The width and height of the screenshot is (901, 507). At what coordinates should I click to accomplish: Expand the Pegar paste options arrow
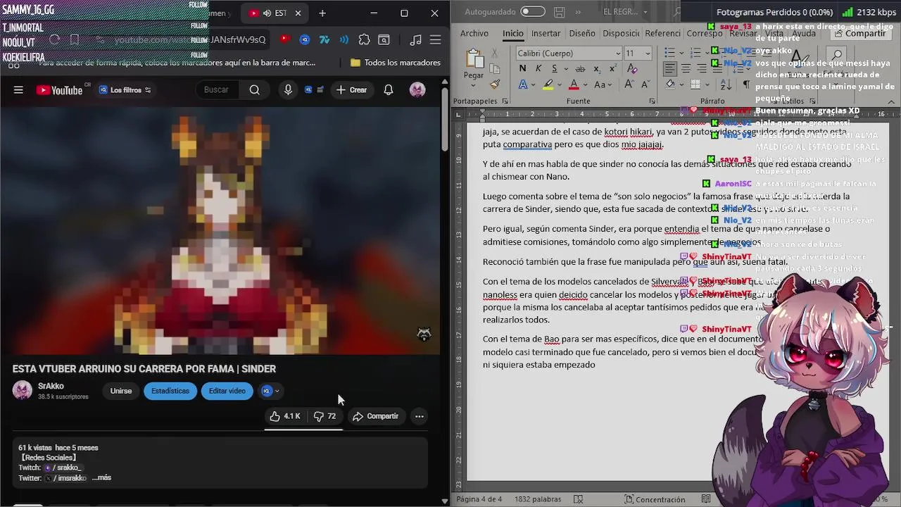(x=474, y=84)
